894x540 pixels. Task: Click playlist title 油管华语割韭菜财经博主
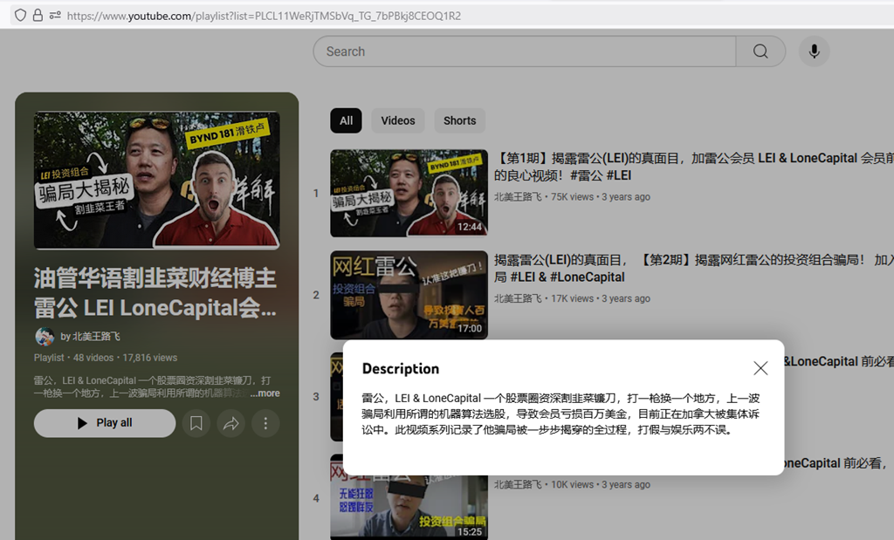point(155,293)
